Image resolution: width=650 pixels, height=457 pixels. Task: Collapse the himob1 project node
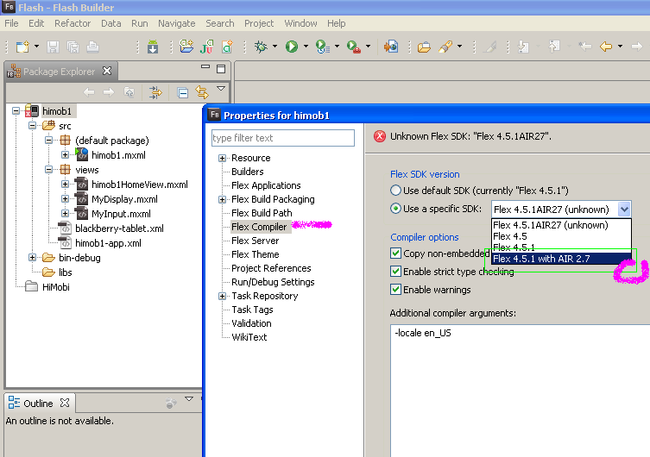point(16,111)
